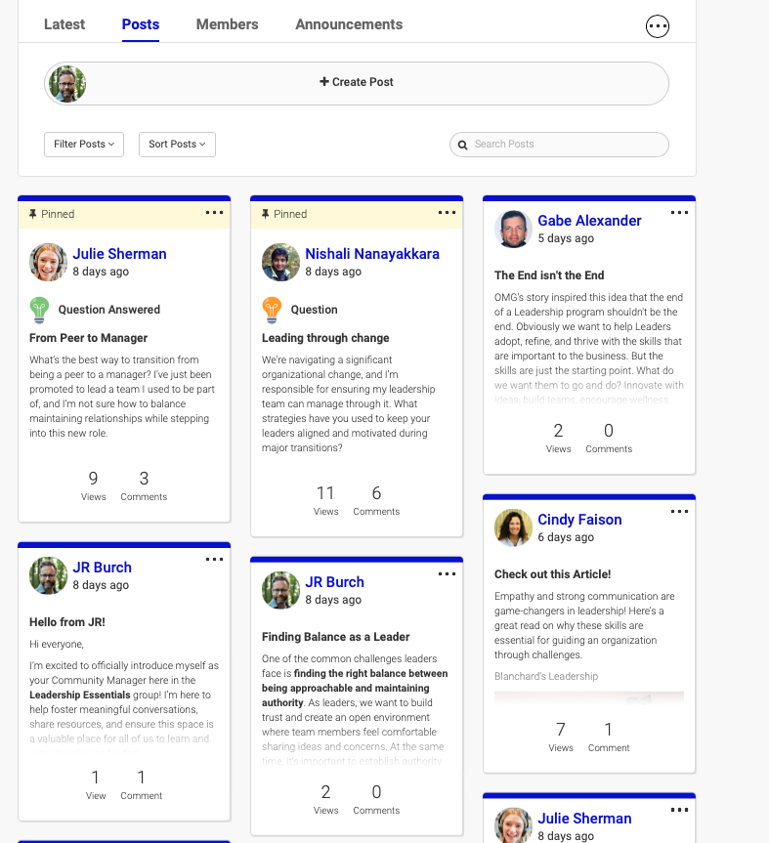Open three-dots menu on Nishali Nanayakkara's post
The image size is (769, 843).
pyautogui.click(x=447, y=212)
